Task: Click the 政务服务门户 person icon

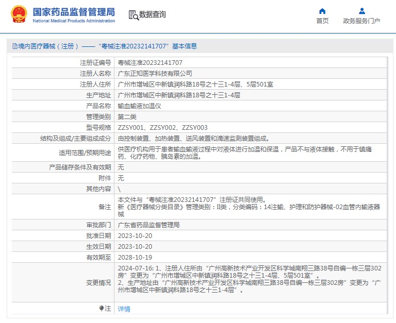Action: [x=361, y=11]
